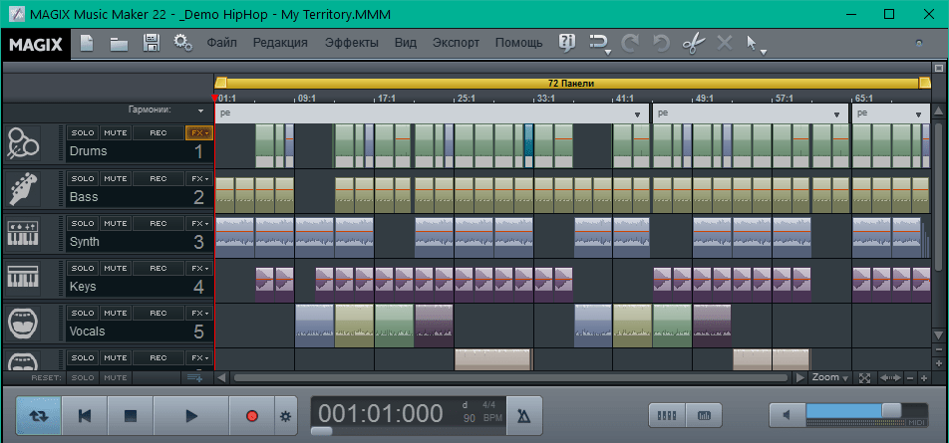Image resolution: width=949 pixels, height=443 pixels.
Task: Select the scissors cut tool
Action: pos(694,44)
